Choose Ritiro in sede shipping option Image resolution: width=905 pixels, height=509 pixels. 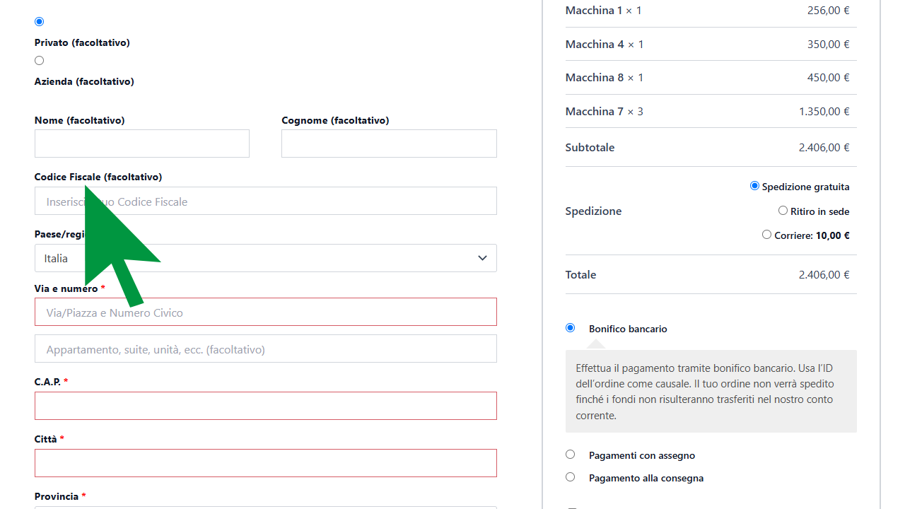tap(783, 210)
